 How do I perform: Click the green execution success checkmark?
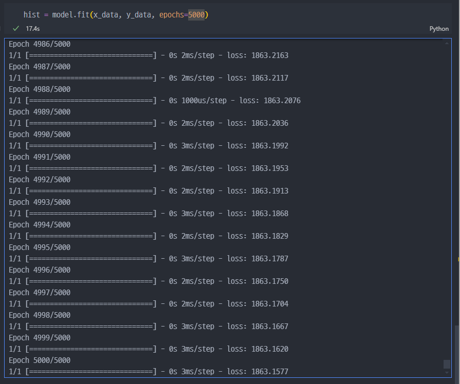(16, 28)
